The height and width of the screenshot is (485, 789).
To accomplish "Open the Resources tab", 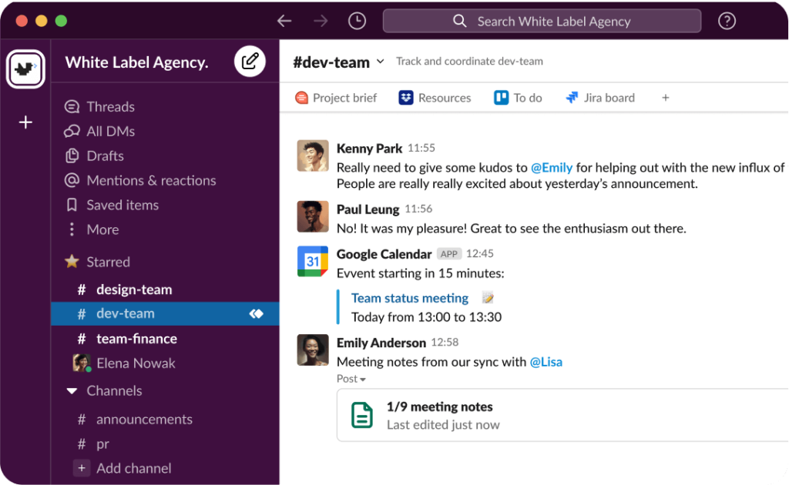I will (x=435, y=98).
